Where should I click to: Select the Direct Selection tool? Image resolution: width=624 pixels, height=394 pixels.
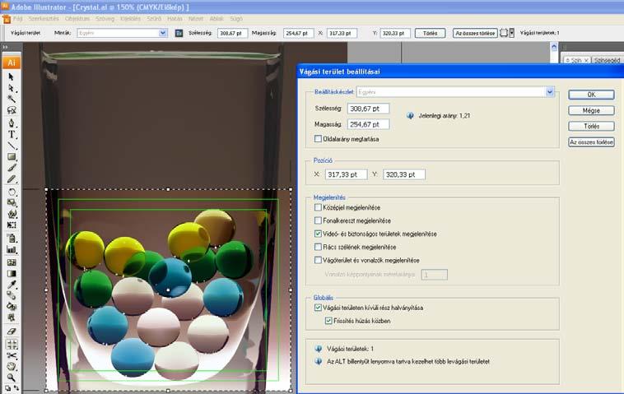click(12, 88)
